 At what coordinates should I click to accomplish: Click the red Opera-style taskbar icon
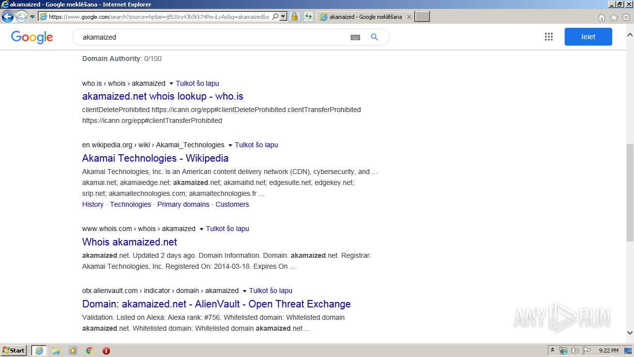[x=106, y=351]
